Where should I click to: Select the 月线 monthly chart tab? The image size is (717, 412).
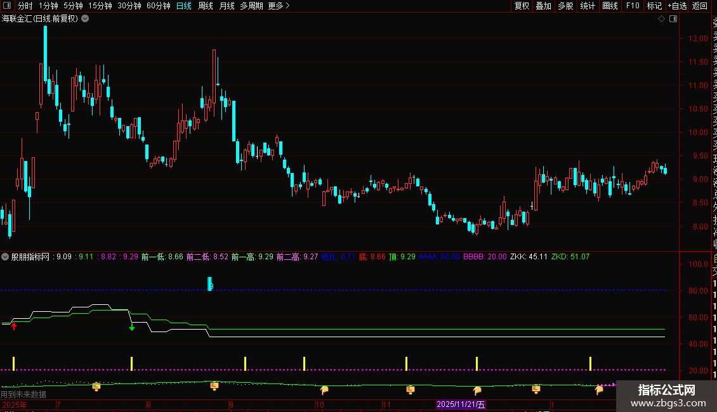[227, 6]
